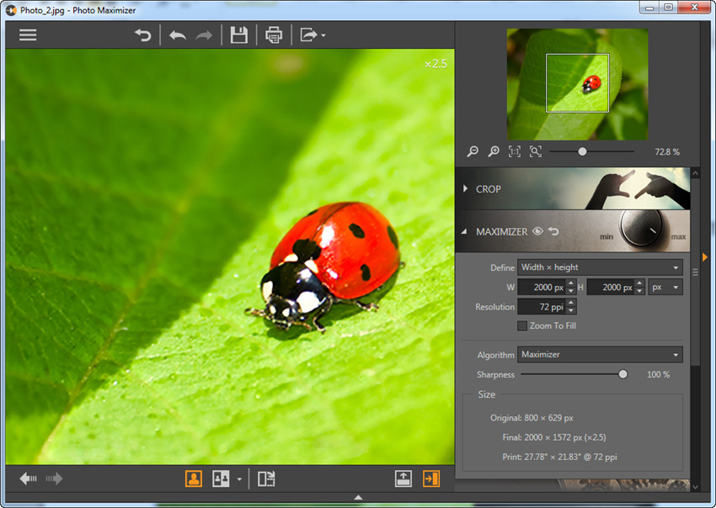This screenshot has width=716, height=508.
Task: Open the export options dropdown arrow
Action: pos(323,35)
